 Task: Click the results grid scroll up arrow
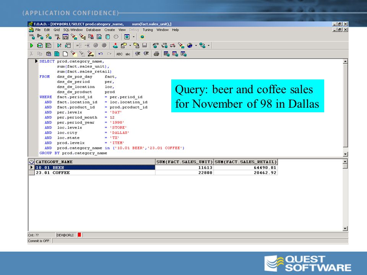pyautogui.click(x=345, y=162)
